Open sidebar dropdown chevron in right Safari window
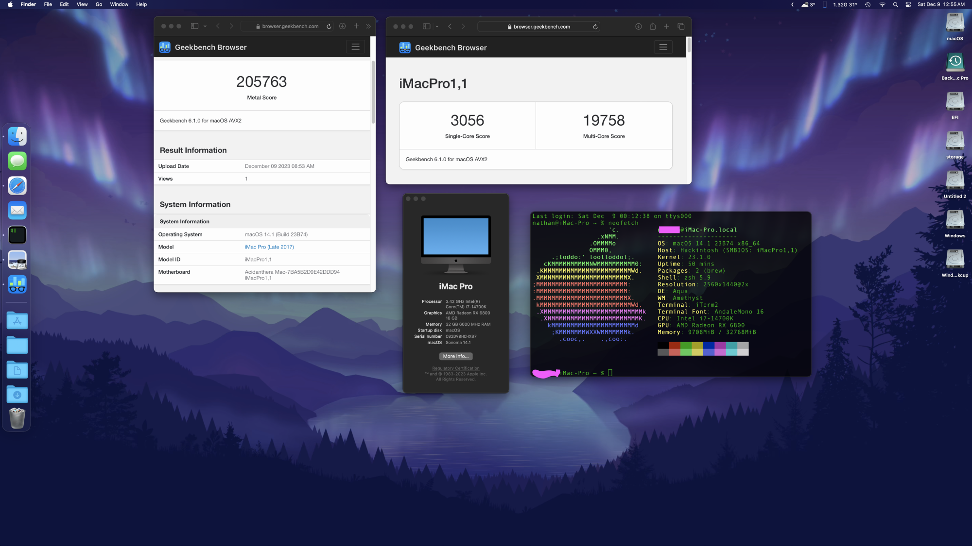Viewport: 972px width, 546px height. coord(437,27)
